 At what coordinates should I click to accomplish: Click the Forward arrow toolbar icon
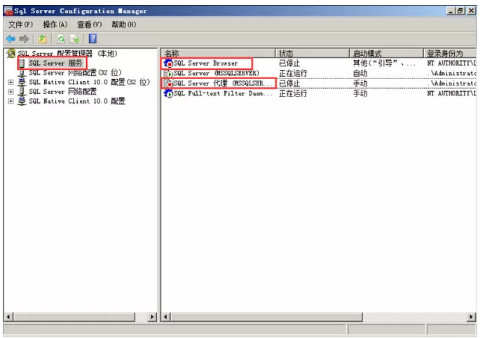click(24, 39)
